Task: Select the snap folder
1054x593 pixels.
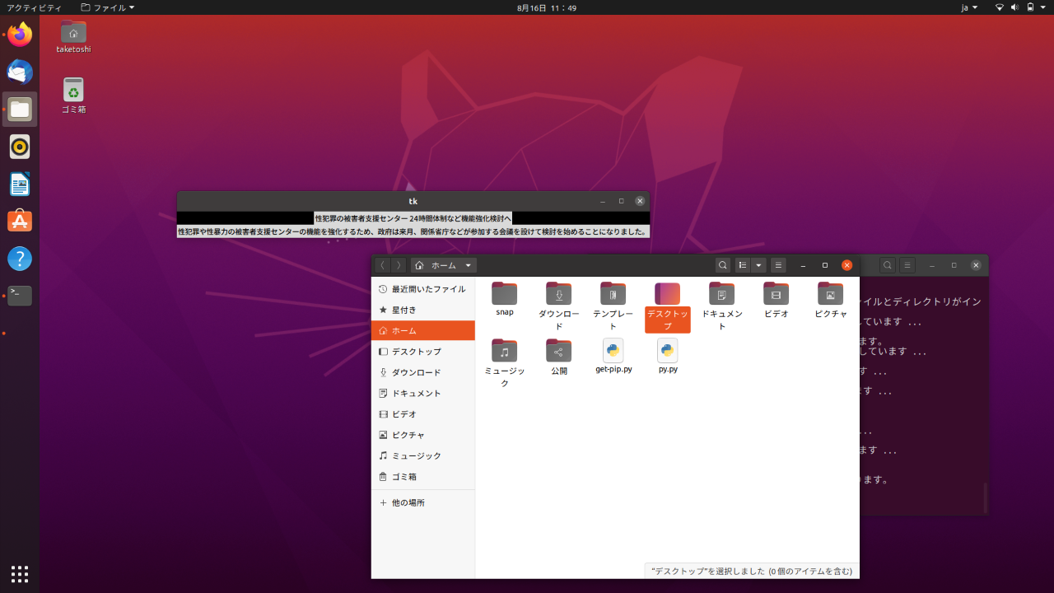Action: (505, 294)
